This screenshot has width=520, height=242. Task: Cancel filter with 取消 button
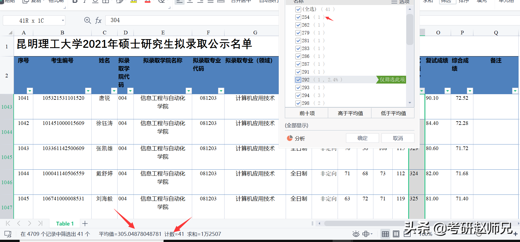tap(398, 138)
